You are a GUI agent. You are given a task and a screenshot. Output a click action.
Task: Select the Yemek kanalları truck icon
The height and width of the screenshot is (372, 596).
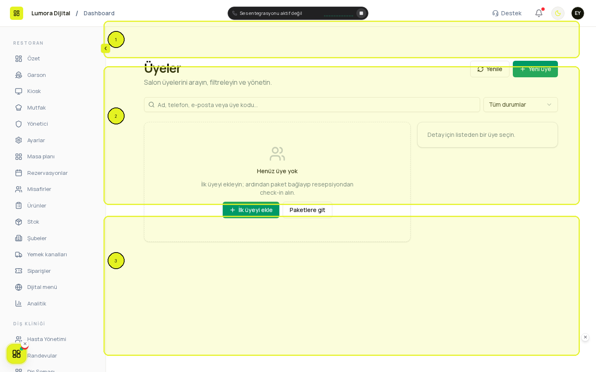[19, 255]
